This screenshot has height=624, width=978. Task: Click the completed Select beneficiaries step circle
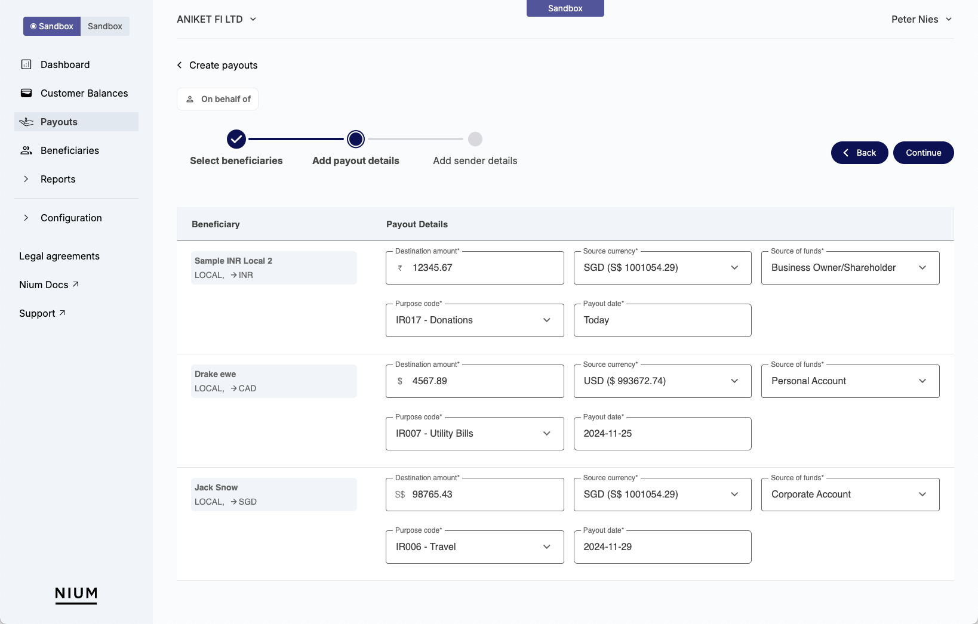236,139
